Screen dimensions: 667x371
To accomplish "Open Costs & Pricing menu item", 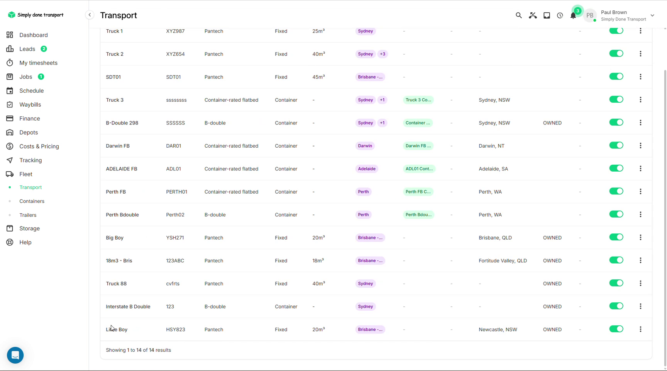I will point(39,146).
